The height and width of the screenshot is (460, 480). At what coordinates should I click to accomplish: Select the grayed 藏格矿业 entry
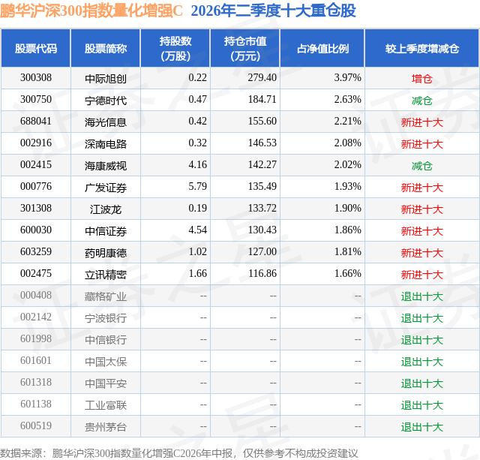106,296
